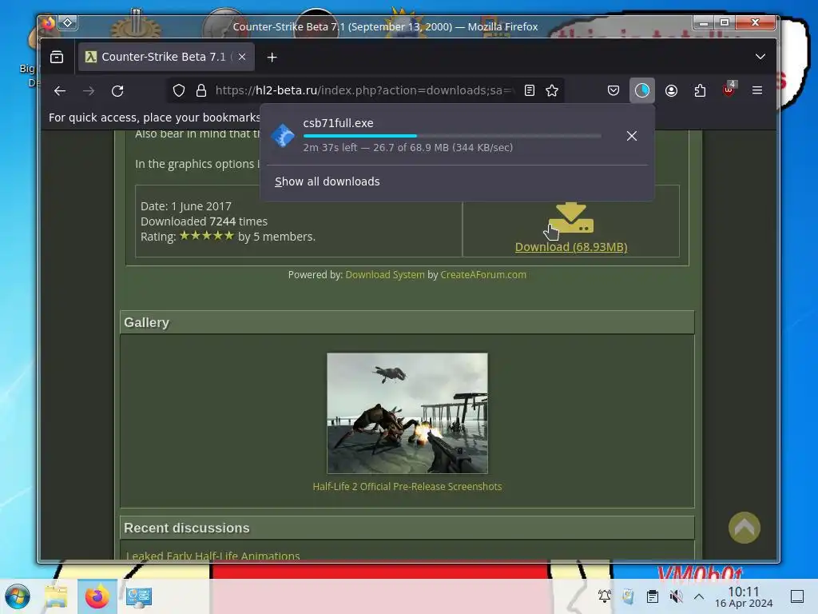The height and width of the screenshot is (614, 818).
Task: Open the Firefox window menu icon in titlebar
Action: coord(49,23)
